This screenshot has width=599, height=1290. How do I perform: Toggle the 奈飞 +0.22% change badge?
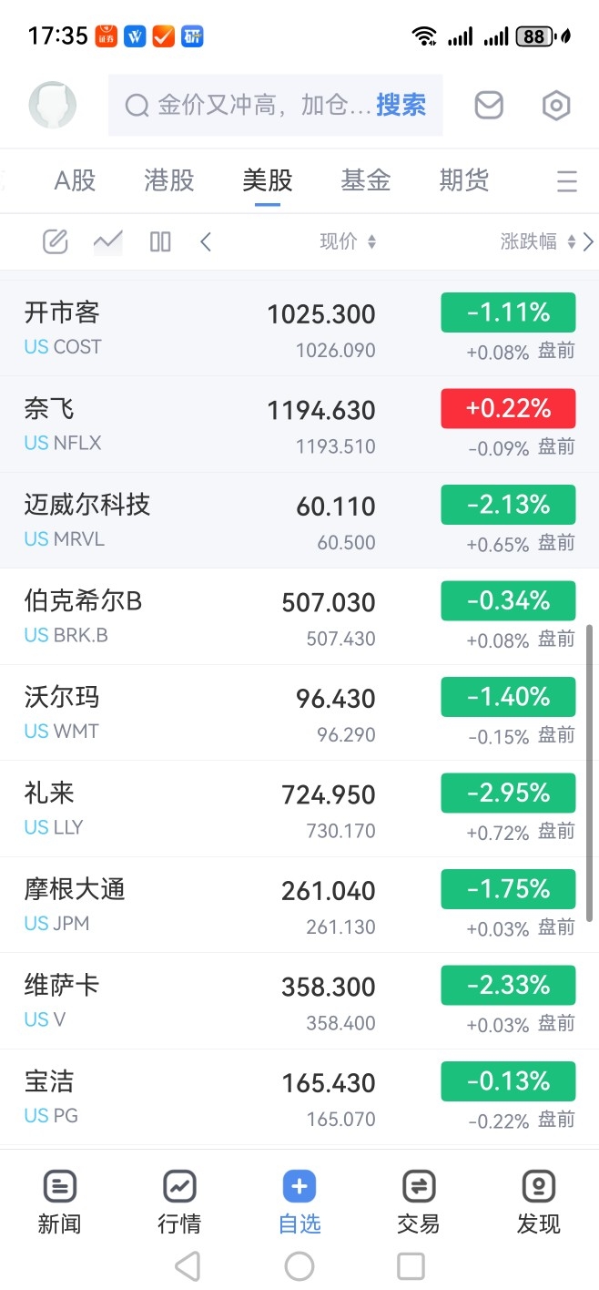pos(508,408)
